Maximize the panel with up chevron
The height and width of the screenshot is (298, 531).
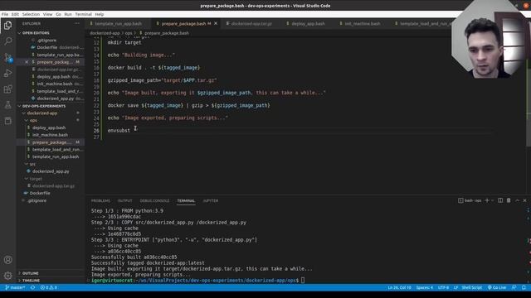517,200
